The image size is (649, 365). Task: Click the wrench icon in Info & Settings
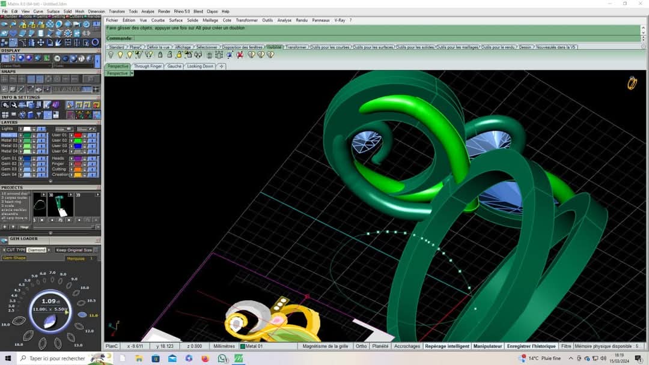(x=14, y=105)
